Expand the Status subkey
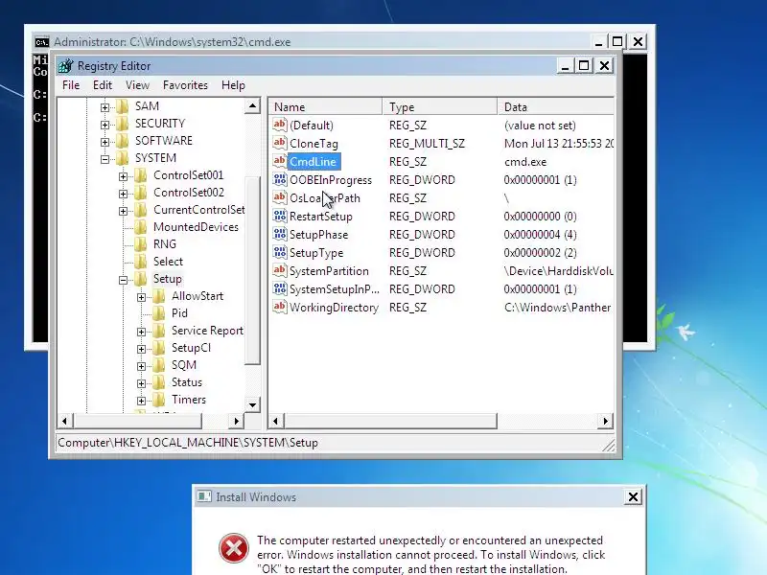Image resolution: width=767 pixels, height=575 pixels. (x=141, y=383)
